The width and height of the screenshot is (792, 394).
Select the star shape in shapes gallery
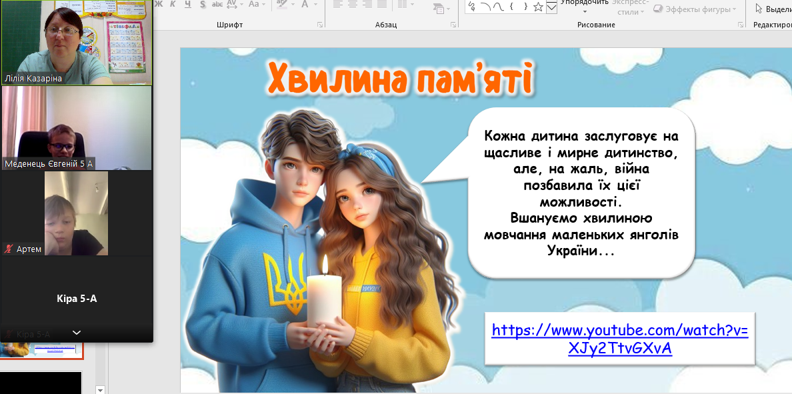(x=538, y=6)
